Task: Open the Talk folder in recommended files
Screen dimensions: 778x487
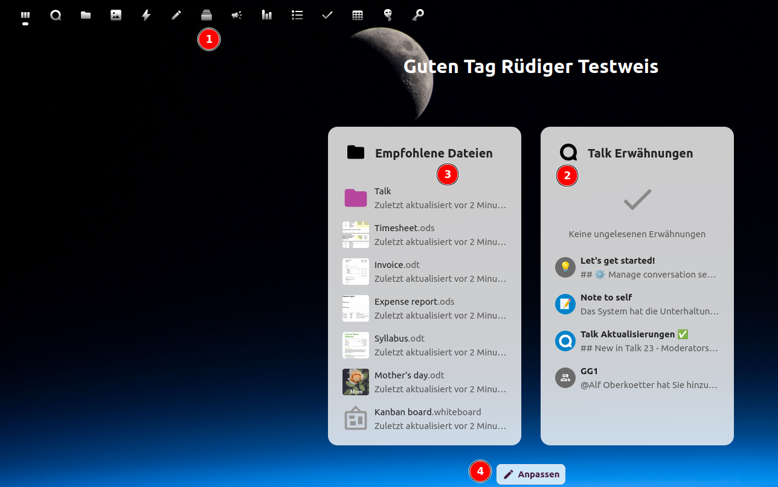Action: point(425,198)
